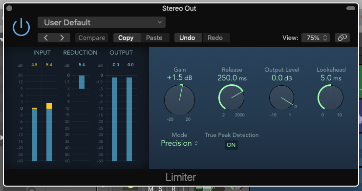Click the plugin link chain icon
Screen dimensions: 362x191
(x=342, y=38)
